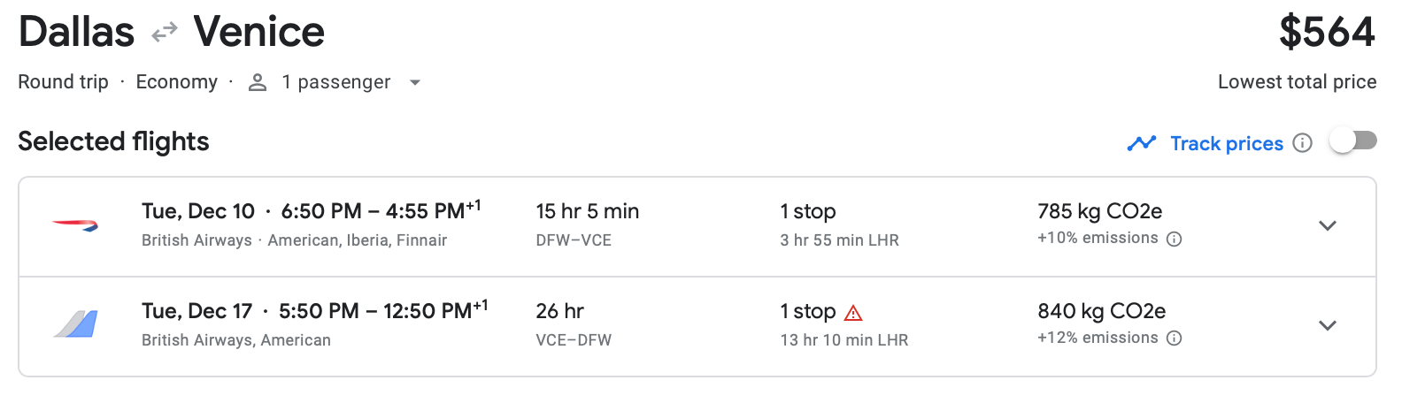Click the +12% emissions info icon

tap(1175, 338)
